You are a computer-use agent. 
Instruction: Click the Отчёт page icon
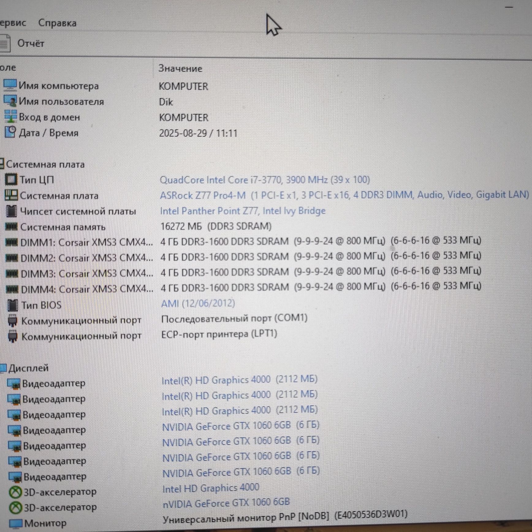(5, 44)
